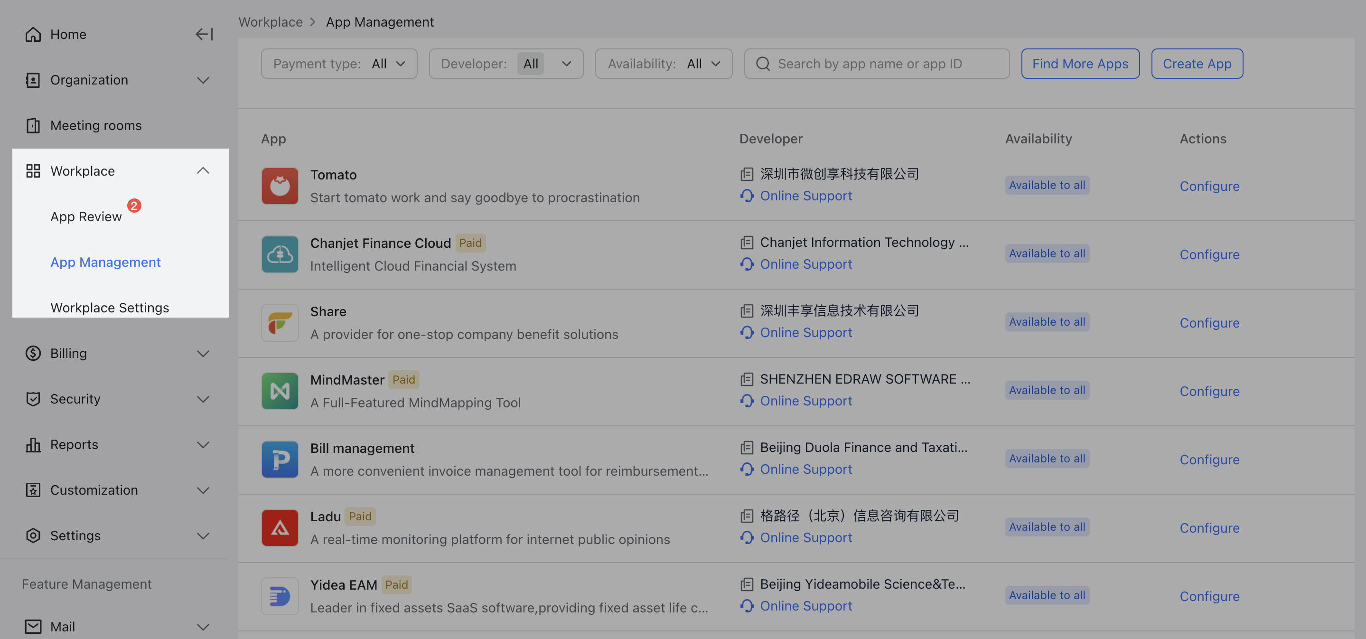
Task: Open the Developer filter dropdown
Action: [x=506, y=64]
